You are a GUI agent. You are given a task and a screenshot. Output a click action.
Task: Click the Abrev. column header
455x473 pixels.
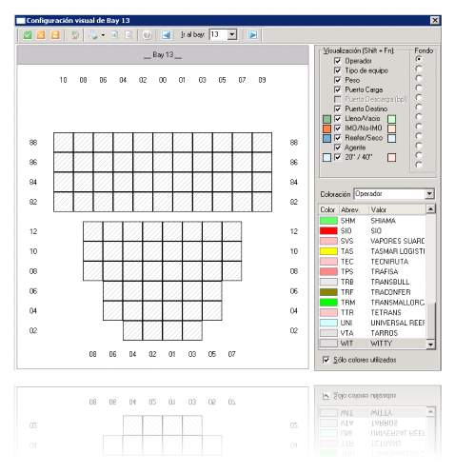point(353,209)
